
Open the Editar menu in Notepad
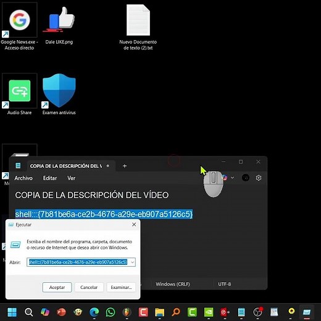(50, 178)
